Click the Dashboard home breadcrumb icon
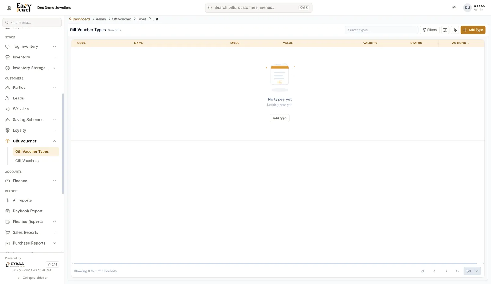The width and height of the screenshot is (491, 284). (71, 19)
